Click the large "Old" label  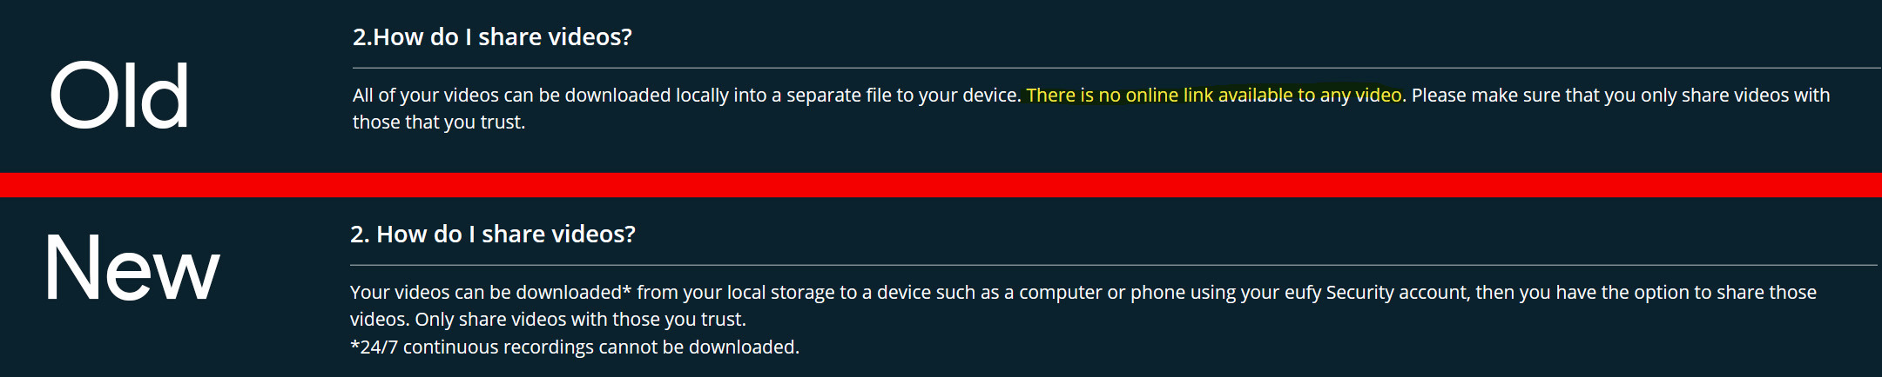[x=119, y=95]
